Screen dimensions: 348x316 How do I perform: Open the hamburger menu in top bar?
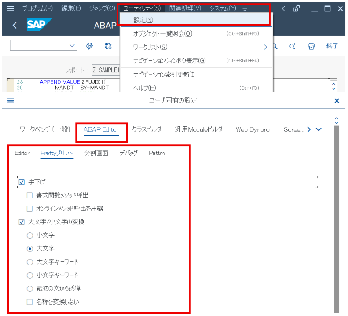point(10,9)
